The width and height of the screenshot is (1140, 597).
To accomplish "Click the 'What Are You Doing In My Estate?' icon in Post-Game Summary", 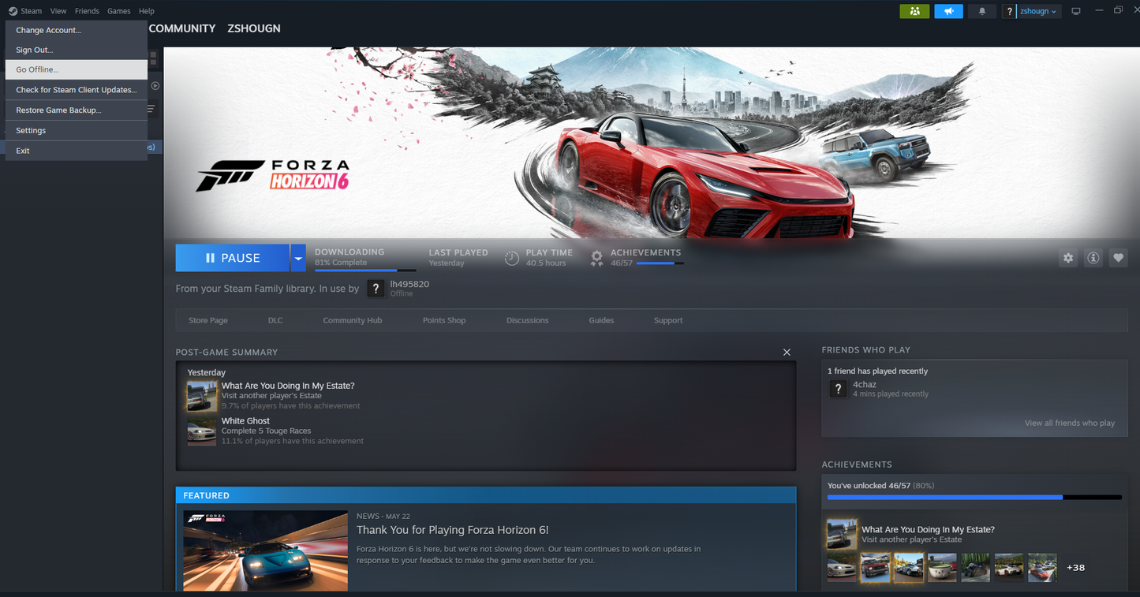I will point(201,396).
